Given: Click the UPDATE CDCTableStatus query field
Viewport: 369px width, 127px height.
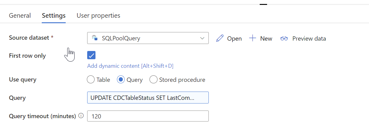Looking at the screenshot, I should [148, 98].
